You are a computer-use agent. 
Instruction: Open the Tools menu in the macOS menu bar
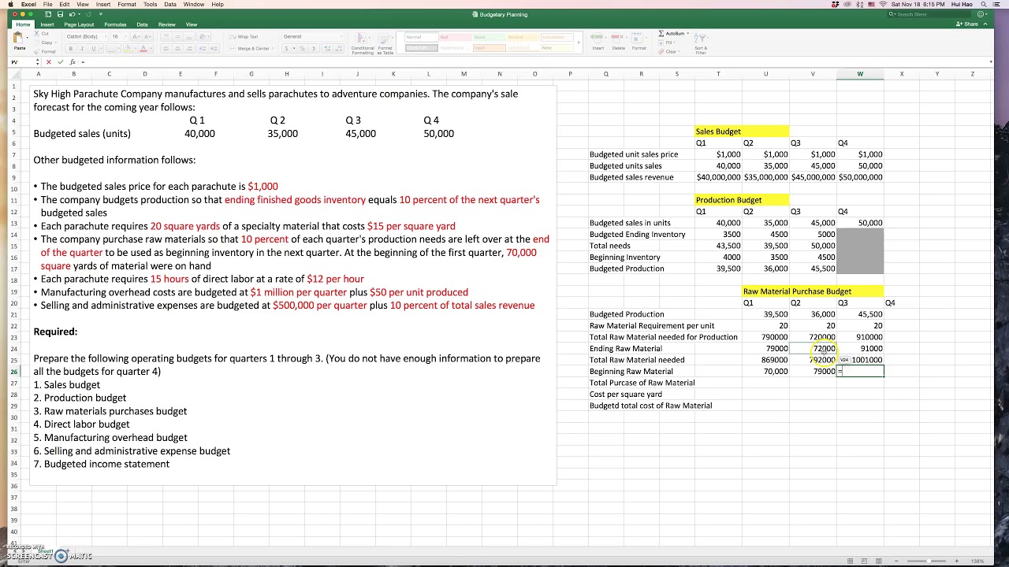pos(150,4)
